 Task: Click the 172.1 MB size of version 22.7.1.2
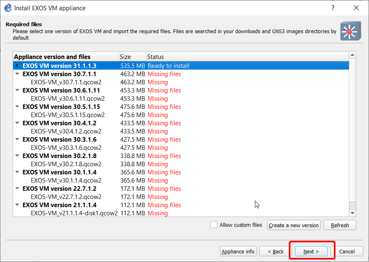pos(133,189)
